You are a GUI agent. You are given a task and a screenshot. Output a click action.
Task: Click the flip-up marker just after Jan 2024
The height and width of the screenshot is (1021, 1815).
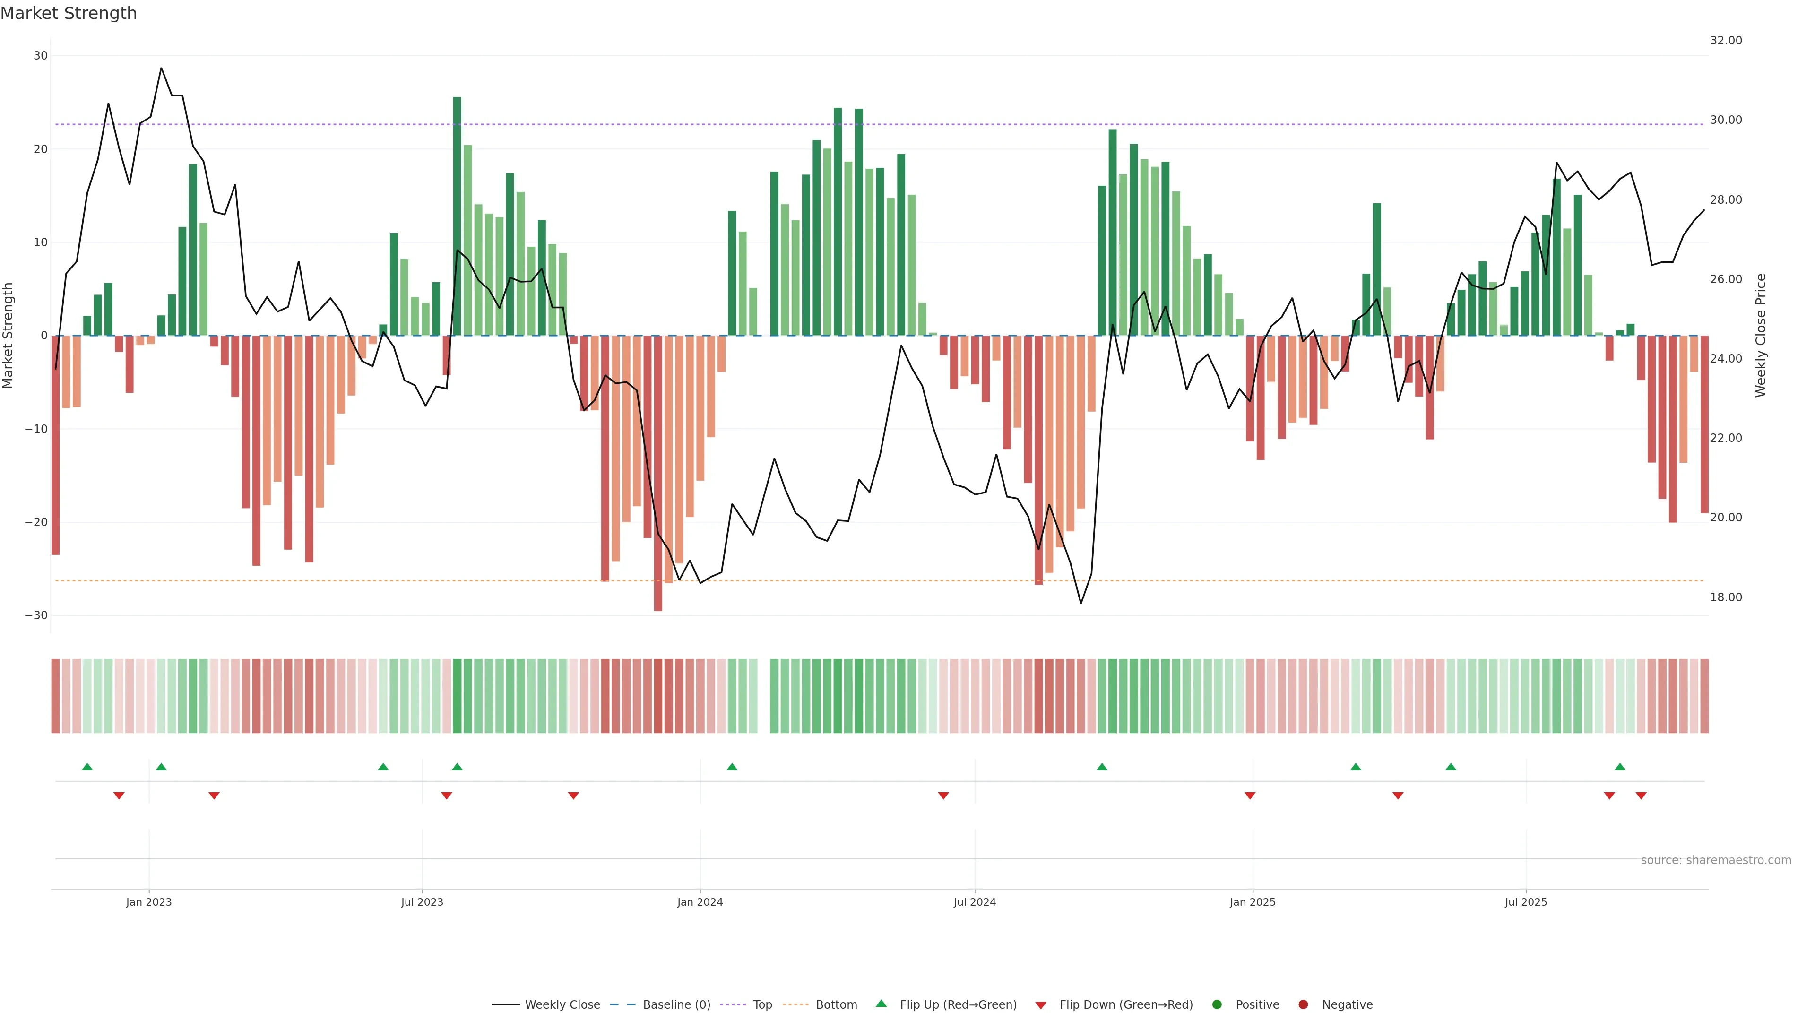coord(732,767)
